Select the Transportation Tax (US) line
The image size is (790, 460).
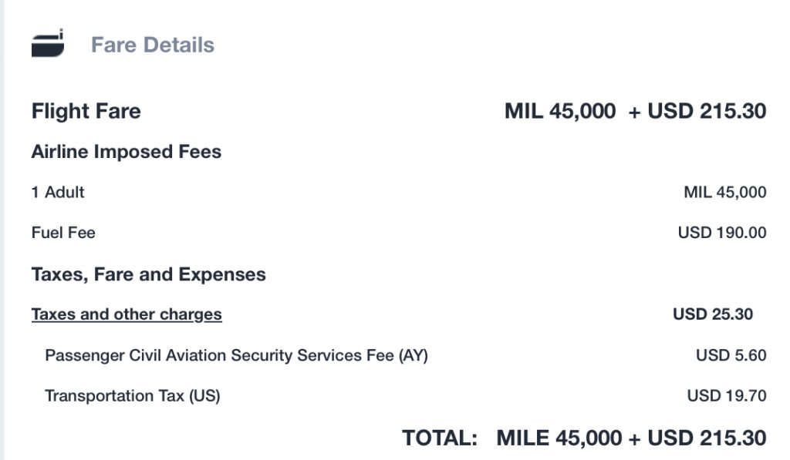[133, 396]
